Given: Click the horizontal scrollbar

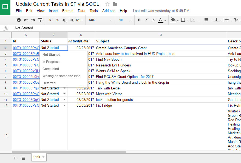Looking at the screenshot, I should 69,152.
